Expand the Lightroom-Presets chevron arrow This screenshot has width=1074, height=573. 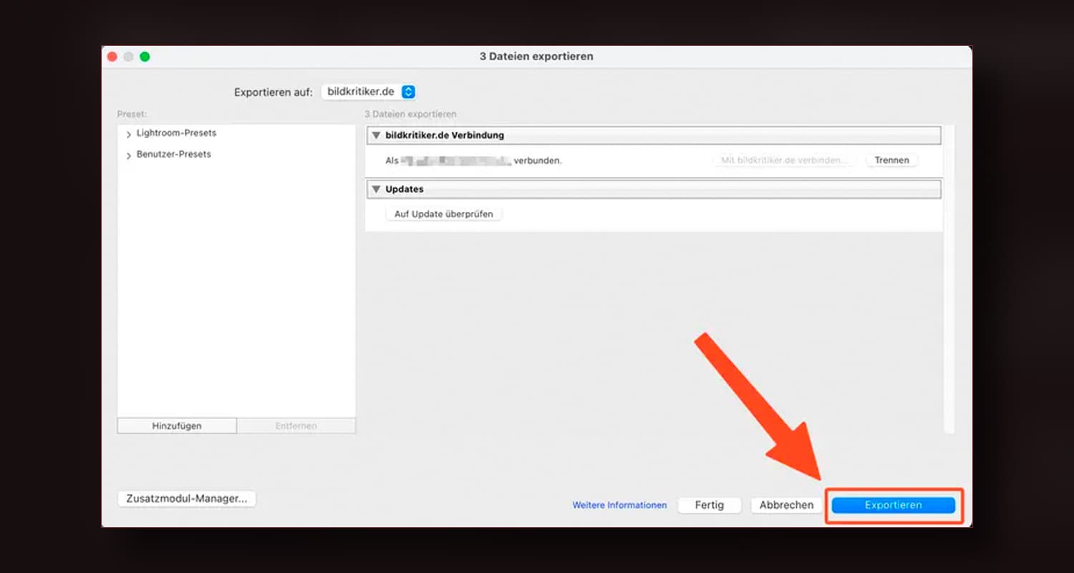pyautogui.click(x=128, y=135)
